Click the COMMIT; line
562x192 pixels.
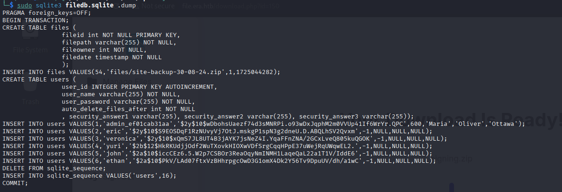[x=15, y=183]
